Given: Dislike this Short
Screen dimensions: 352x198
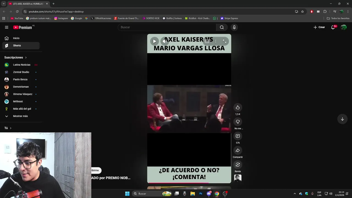Looking at the screenshot, I should click(238, 122).
